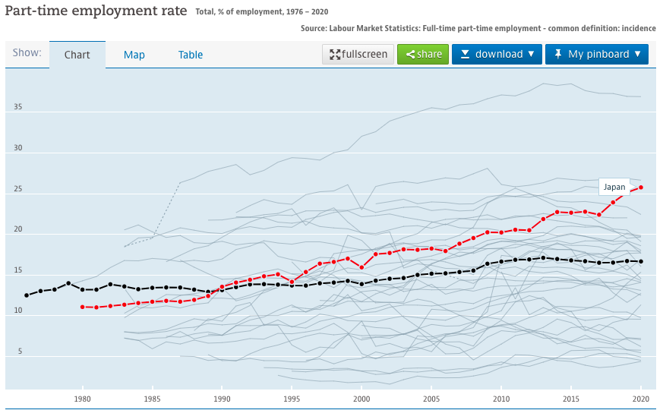
Task: Open the Table tab
Action: (191, 55)
